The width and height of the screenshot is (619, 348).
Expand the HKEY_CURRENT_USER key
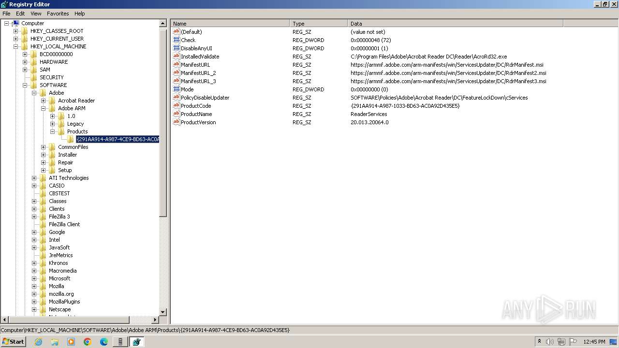[16, 39]
